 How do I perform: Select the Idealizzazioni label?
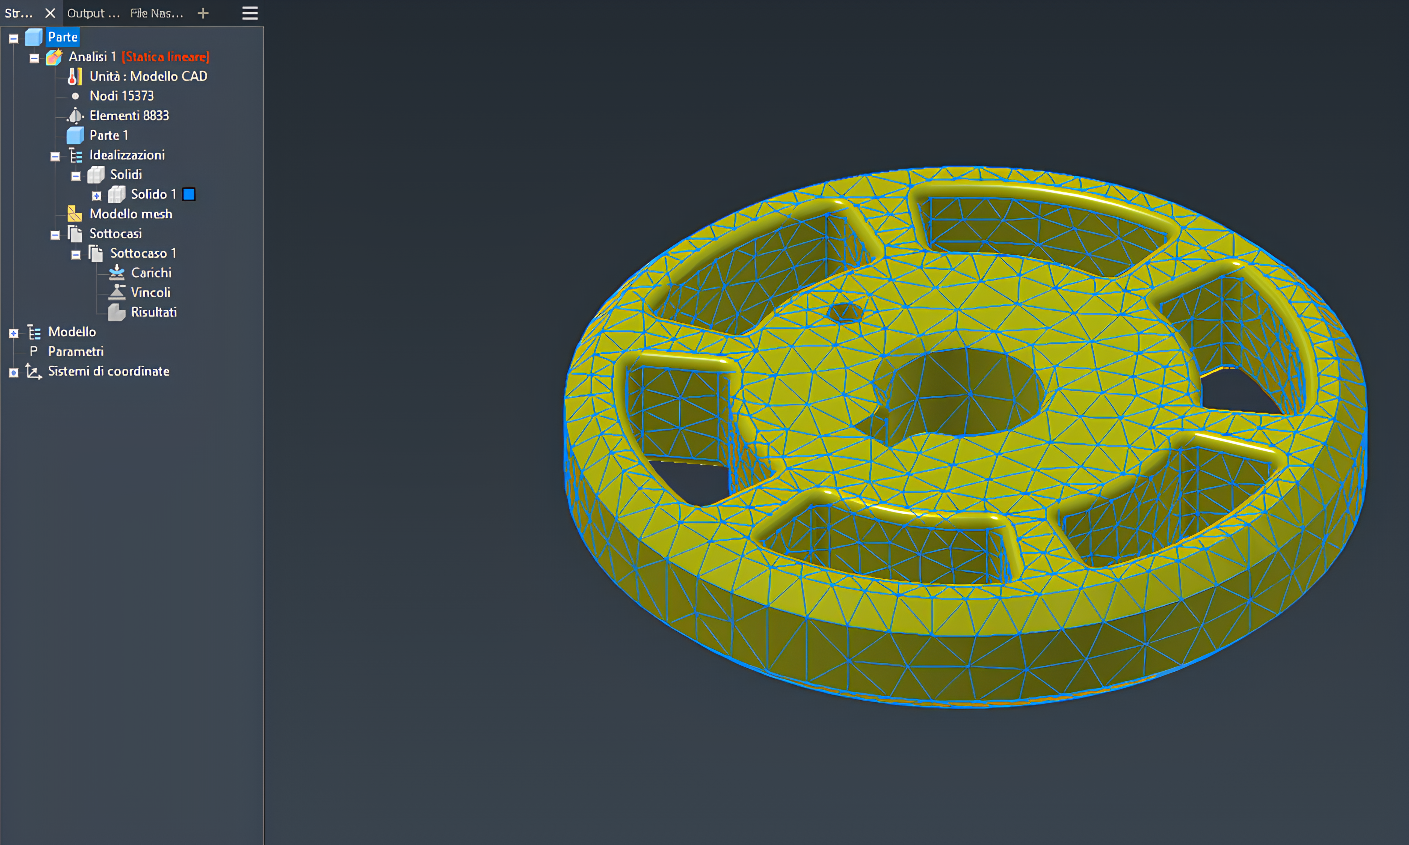click(127, 155)
